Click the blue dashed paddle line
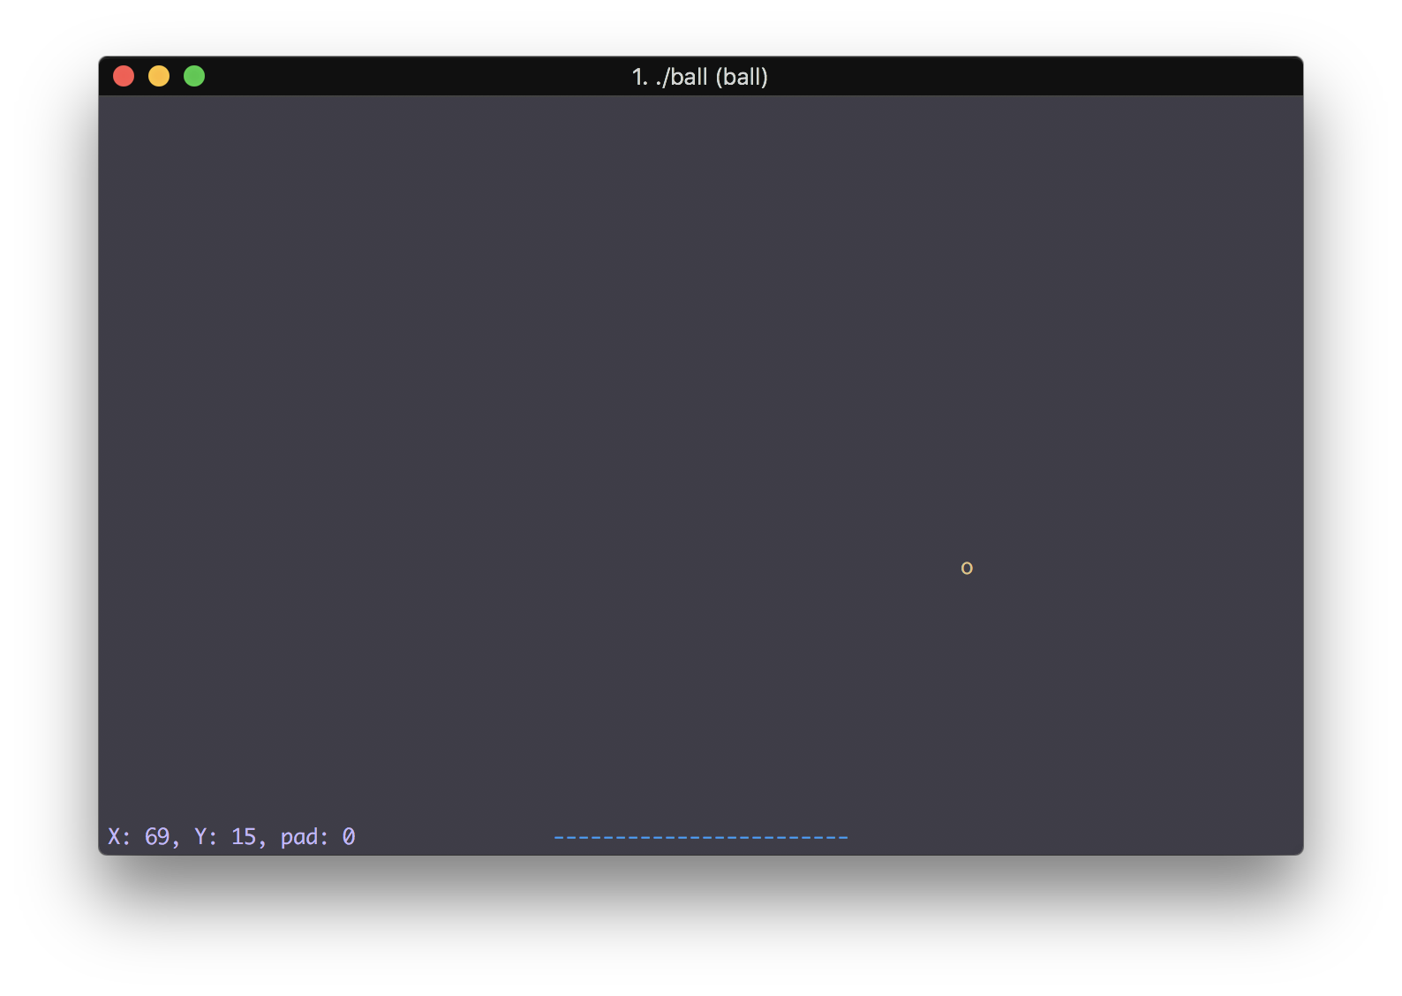The width and height of the screenshot is (1402, 996). point(701,837)
